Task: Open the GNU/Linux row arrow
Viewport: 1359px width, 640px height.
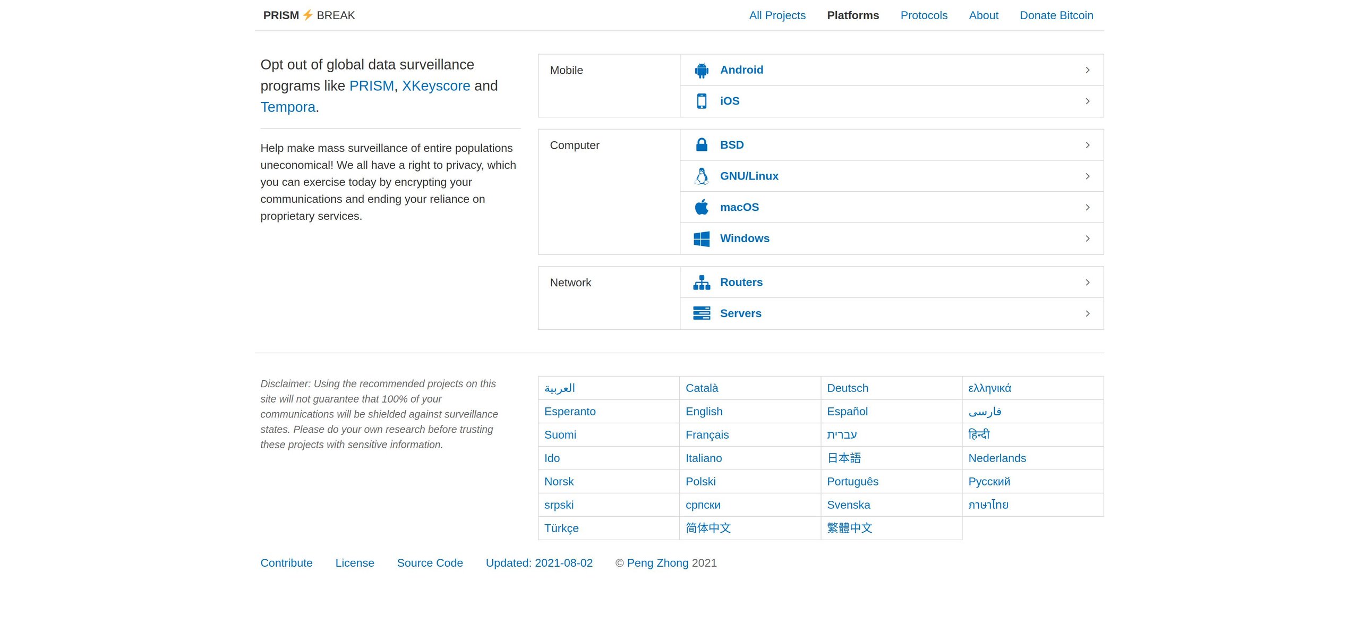Action: tap(1087, 176)
